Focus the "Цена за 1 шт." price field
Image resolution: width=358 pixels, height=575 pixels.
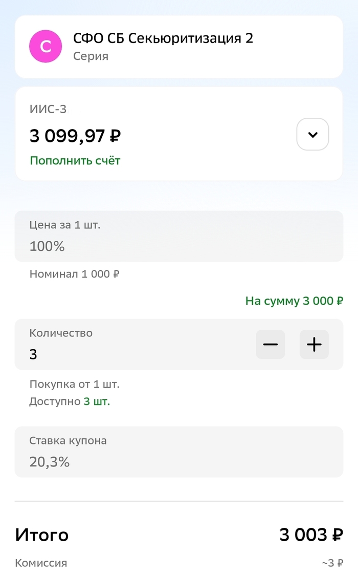coord(178,237)
